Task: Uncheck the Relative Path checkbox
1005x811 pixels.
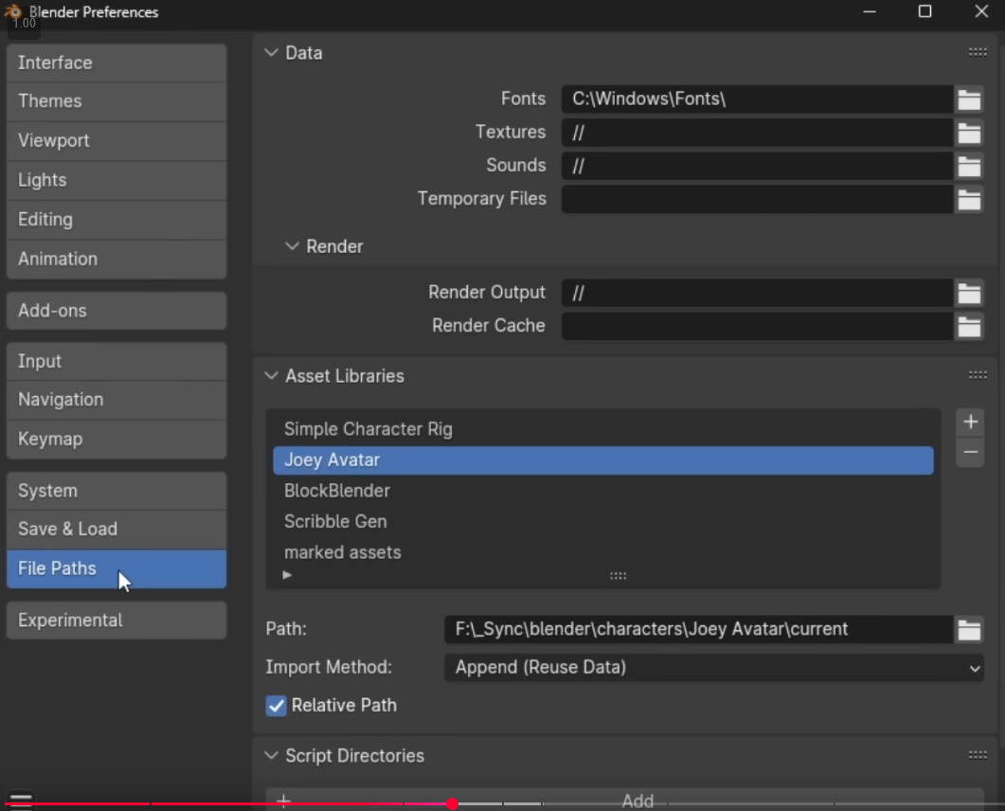Action: point(277,706)
